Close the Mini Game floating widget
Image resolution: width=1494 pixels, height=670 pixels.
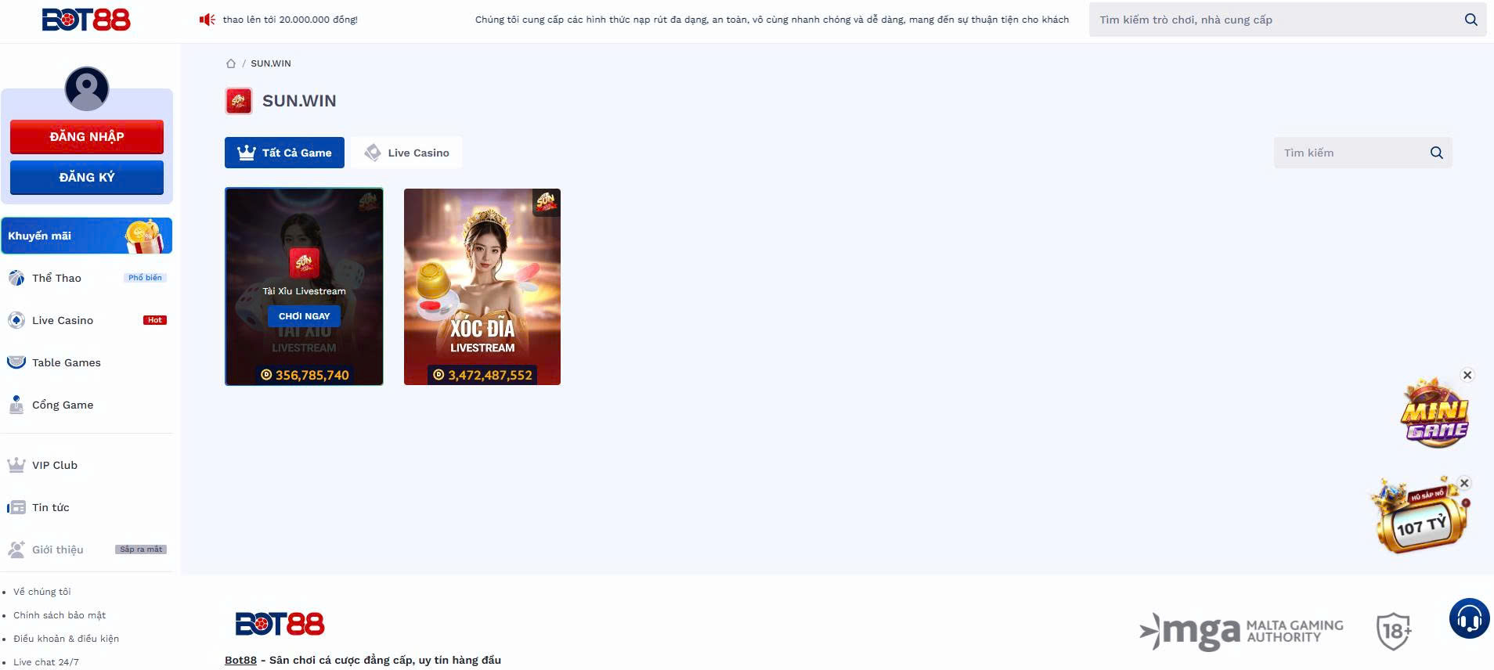[1467, 375]
